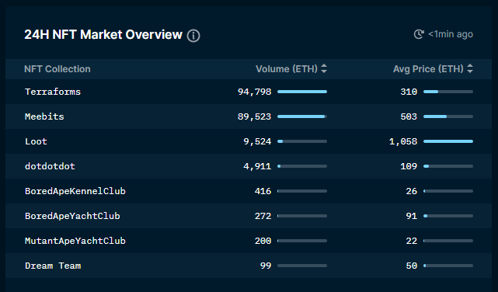This screenshot has height=292, width=498.
Task: Click Meebits volume value 89,523
Action: pyautogui.click(x=254, y=116)
